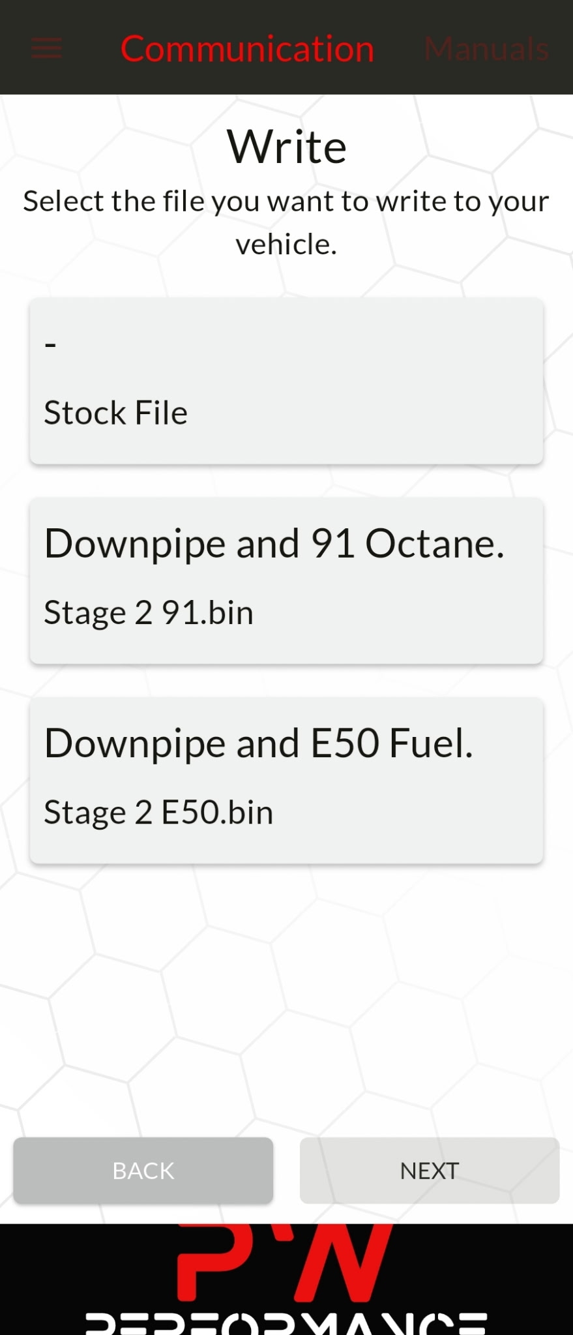Screen dimensions: 573x1335
Task: Tap the PN Performance logo
Action: point(286,1280)
